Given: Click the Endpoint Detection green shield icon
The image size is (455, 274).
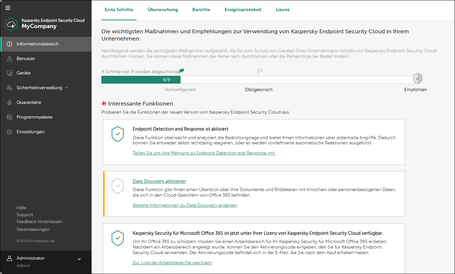Looking at the screenshot, I should tap(118, 134).
